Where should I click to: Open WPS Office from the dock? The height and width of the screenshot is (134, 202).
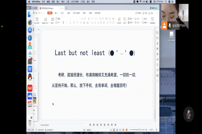(x=30, y=69)
